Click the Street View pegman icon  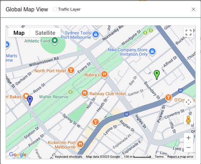[x=188, y=120]
